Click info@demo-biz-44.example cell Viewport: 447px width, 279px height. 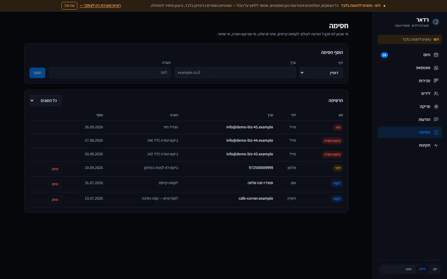coord(250,140)
